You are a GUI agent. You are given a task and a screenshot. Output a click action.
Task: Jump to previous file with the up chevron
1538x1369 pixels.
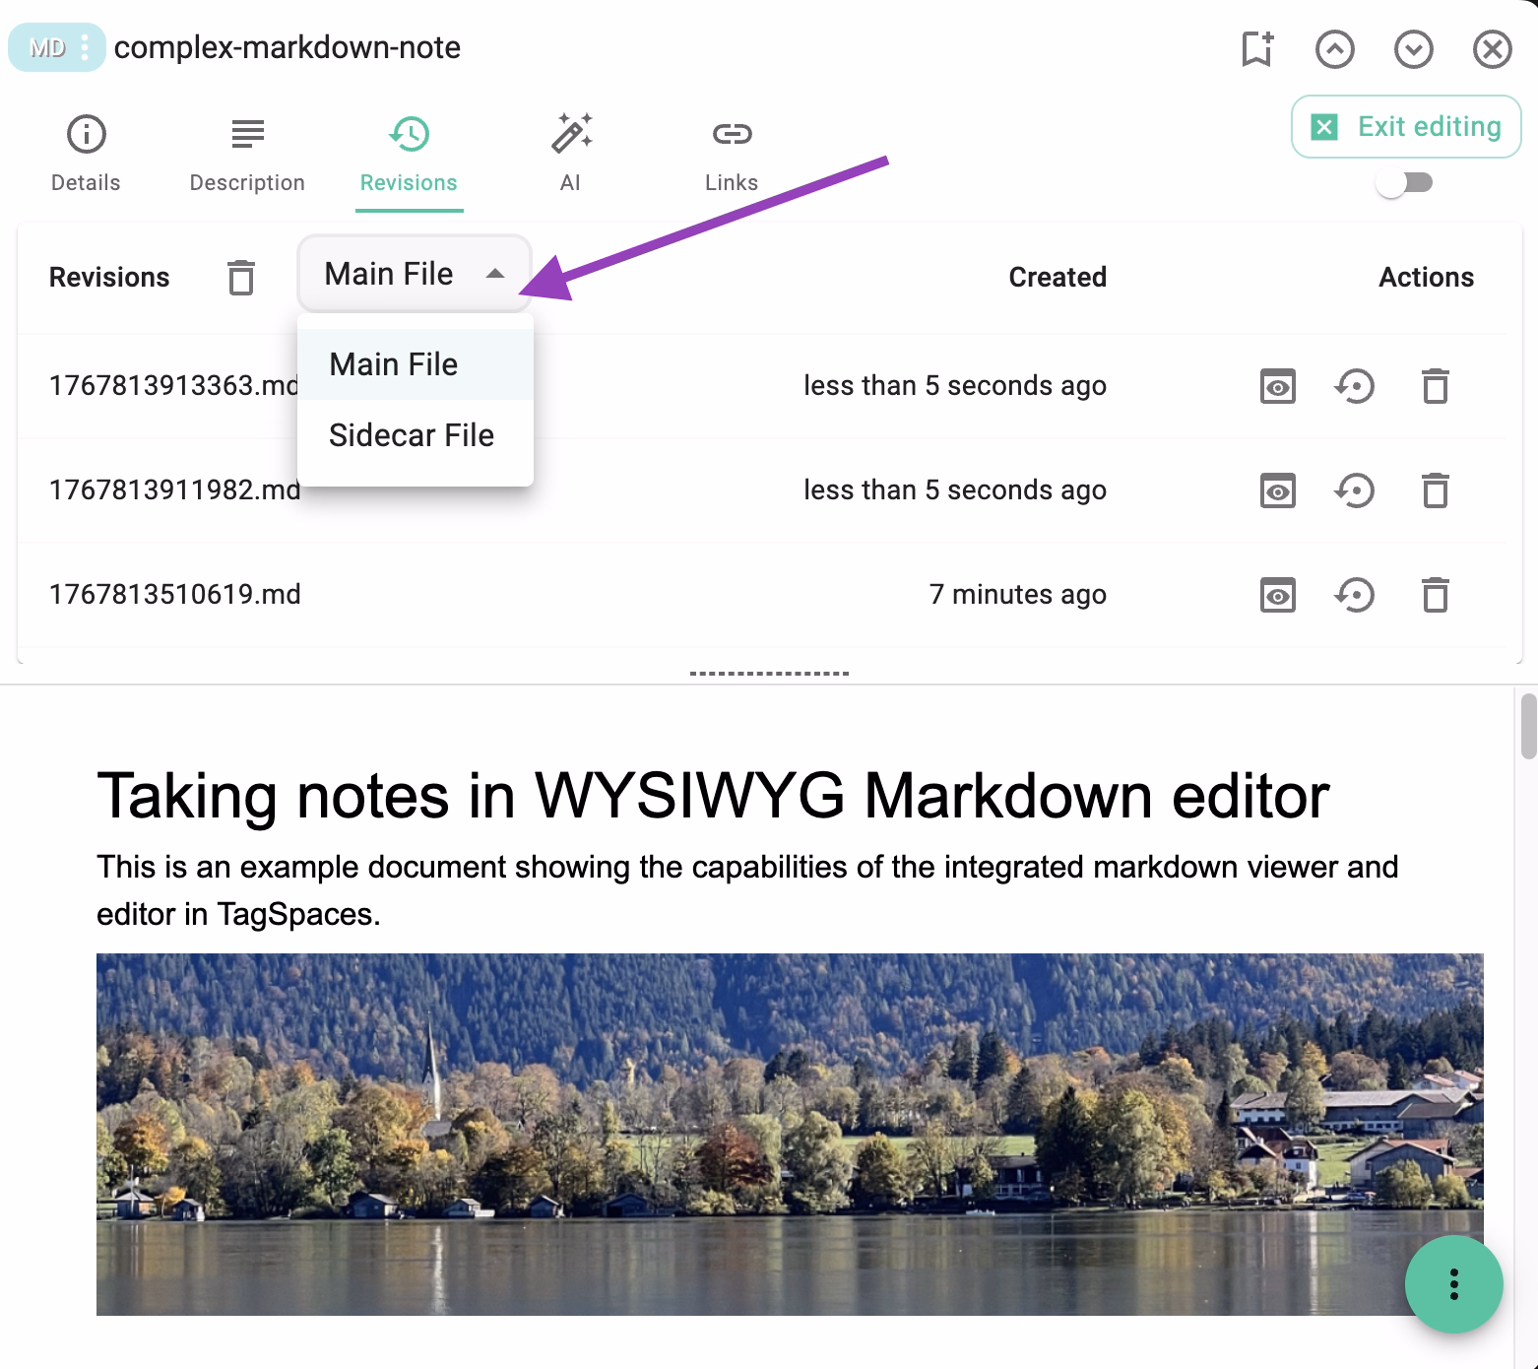(1335, 48)
